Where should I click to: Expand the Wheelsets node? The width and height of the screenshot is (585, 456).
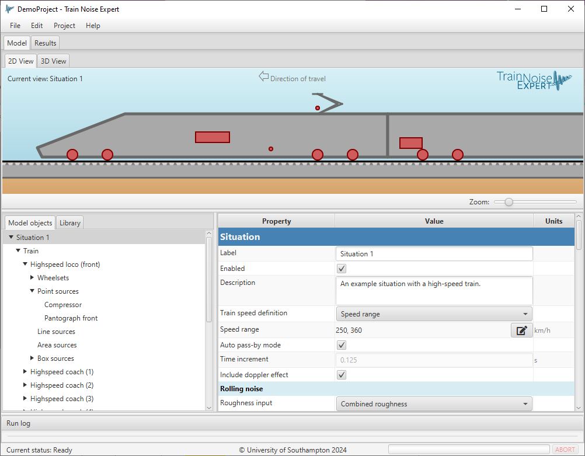click(32, 277)
